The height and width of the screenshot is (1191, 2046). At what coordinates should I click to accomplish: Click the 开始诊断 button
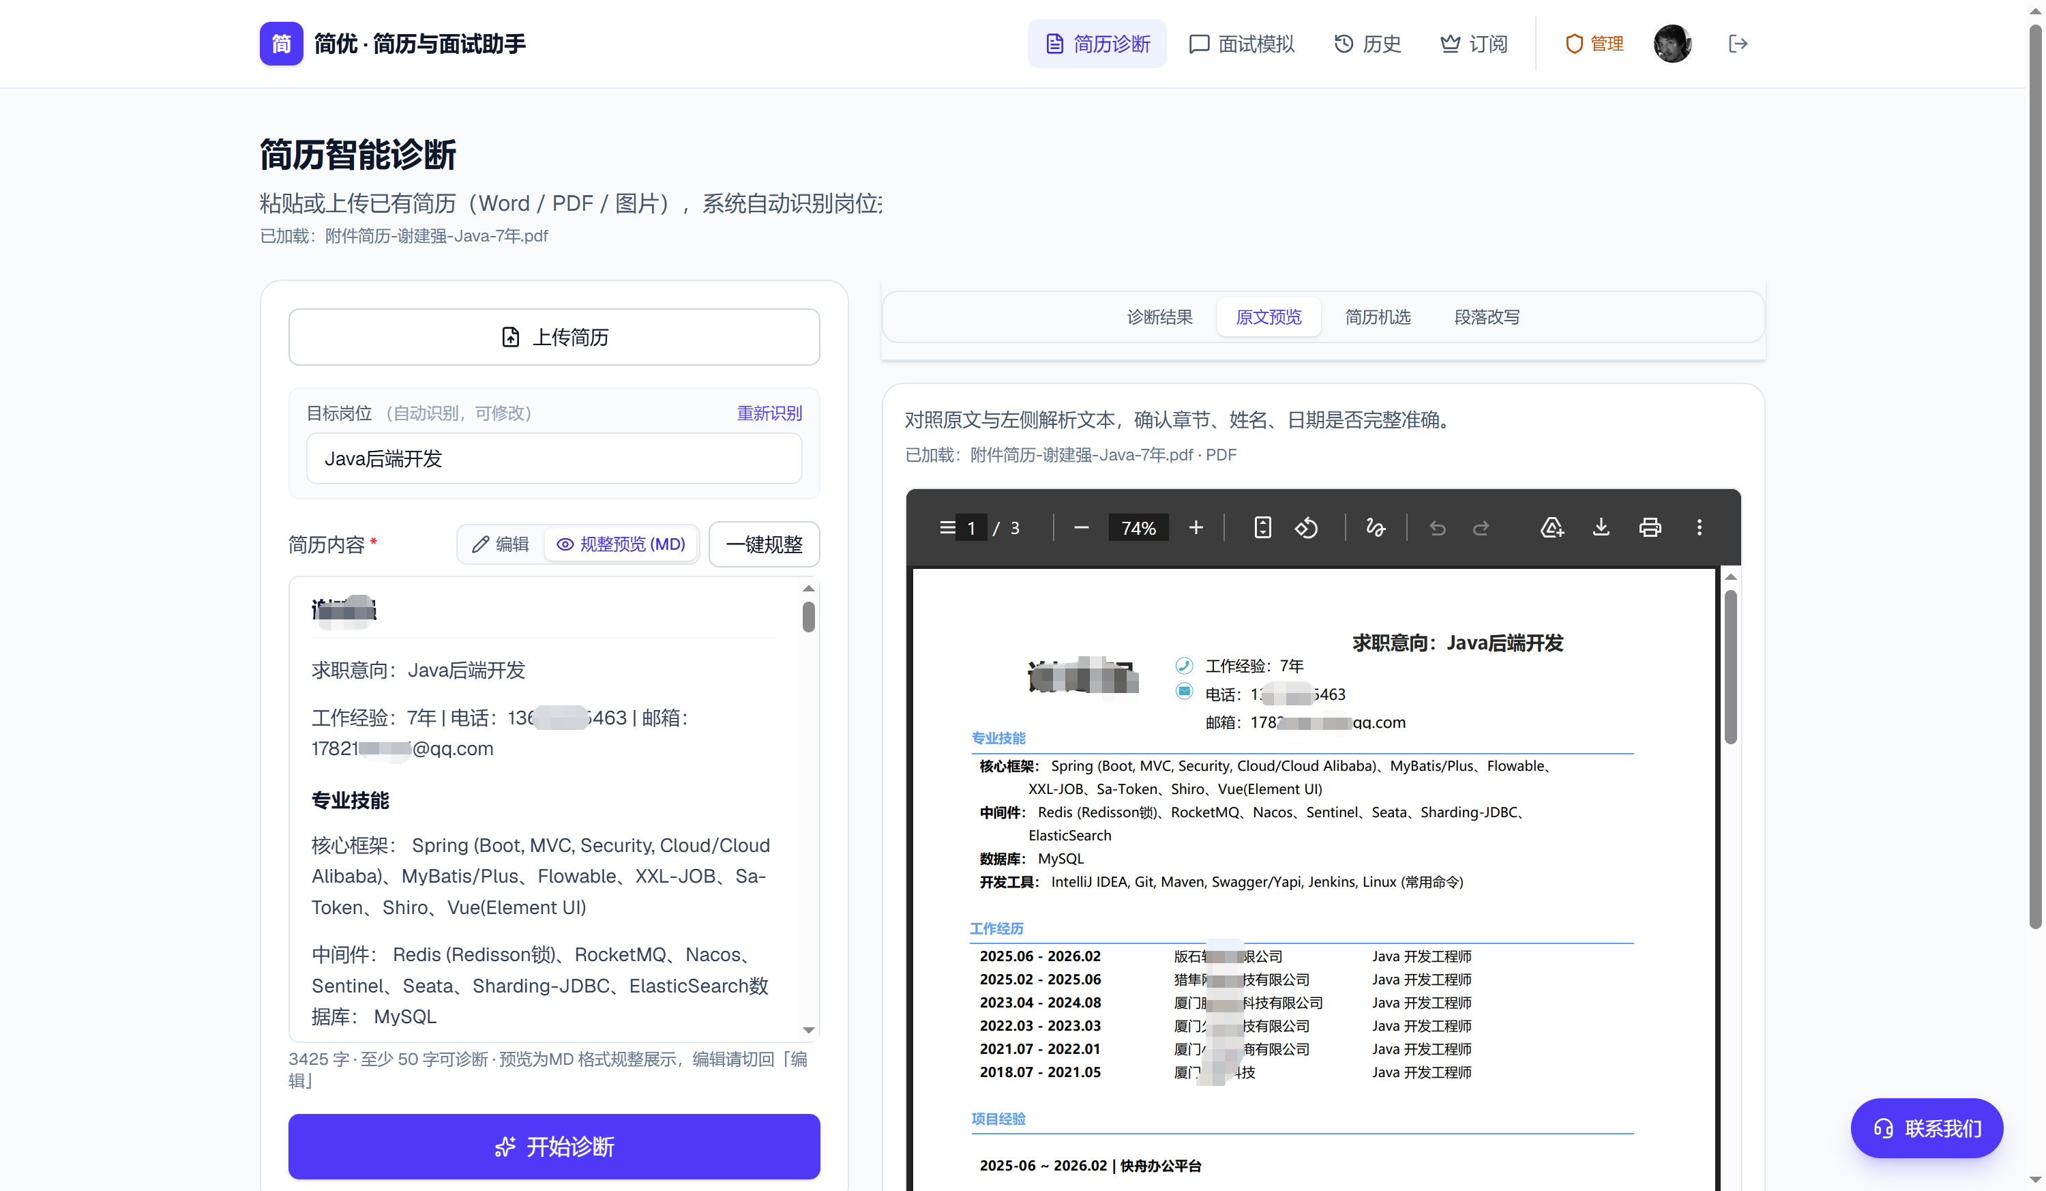(554, 1147)
